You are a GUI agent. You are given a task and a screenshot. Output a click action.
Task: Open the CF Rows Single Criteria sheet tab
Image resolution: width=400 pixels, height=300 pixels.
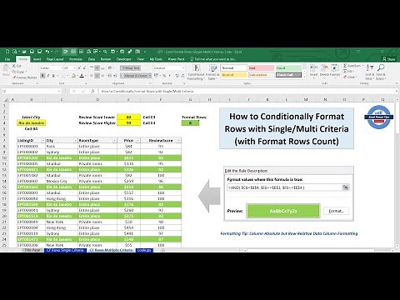(65, 250)
